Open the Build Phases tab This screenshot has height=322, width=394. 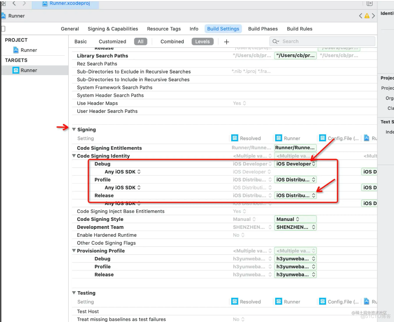[x=263, y=29]
